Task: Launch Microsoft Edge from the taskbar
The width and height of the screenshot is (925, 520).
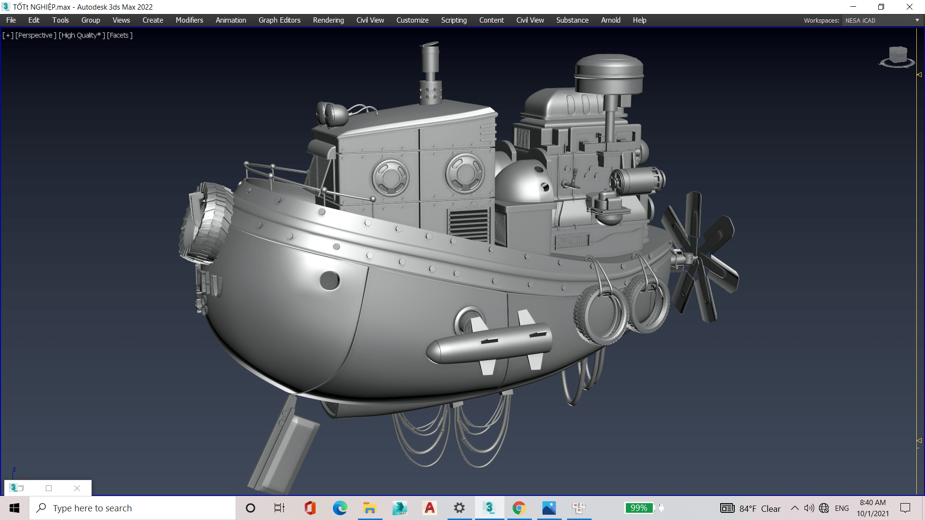Action: point(340,508)
